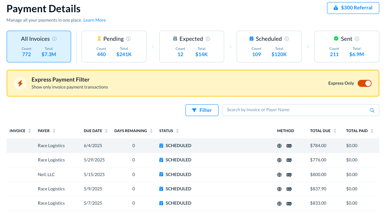Click the globe method icon for the $784.00 row

279,146
